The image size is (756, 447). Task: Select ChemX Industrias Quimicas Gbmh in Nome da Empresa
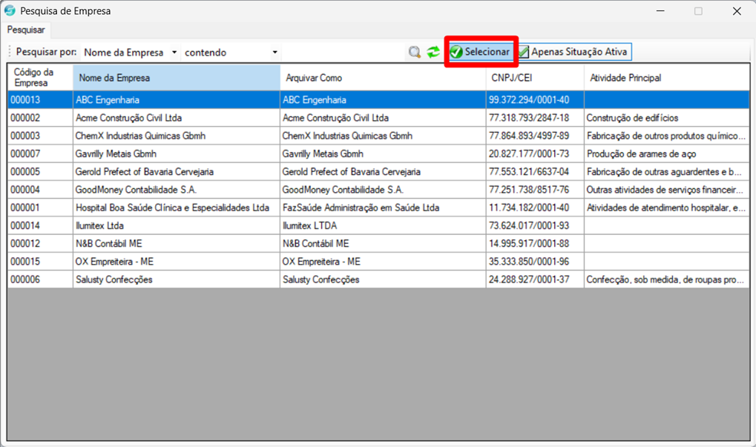(x=177, y=136)
